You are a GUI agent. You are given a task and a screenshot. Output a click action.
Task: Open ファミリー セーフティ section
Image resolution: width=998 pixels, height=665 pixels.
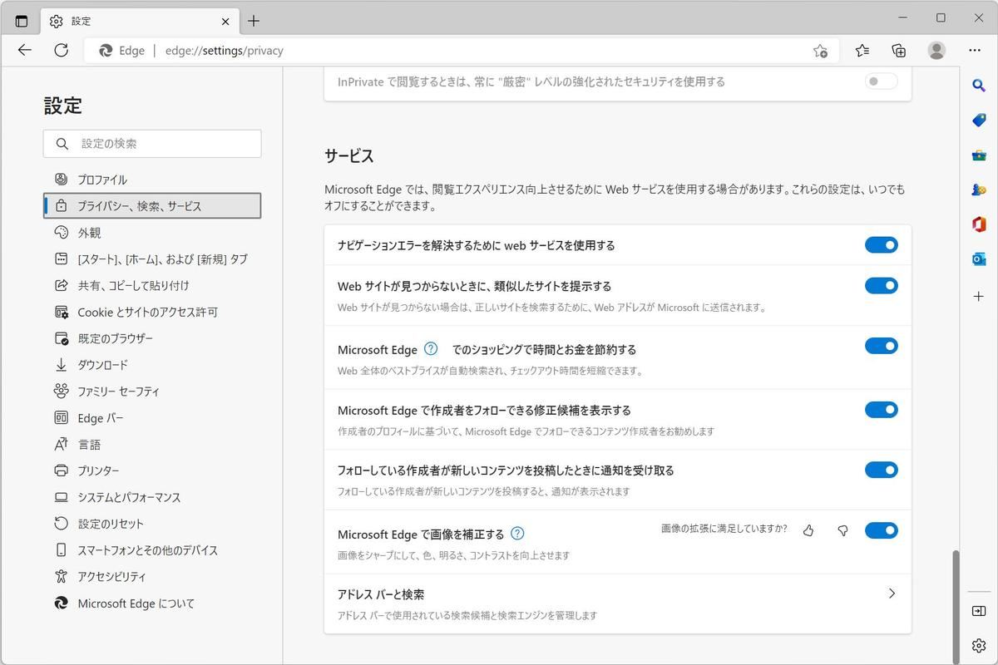pos(152,392)
